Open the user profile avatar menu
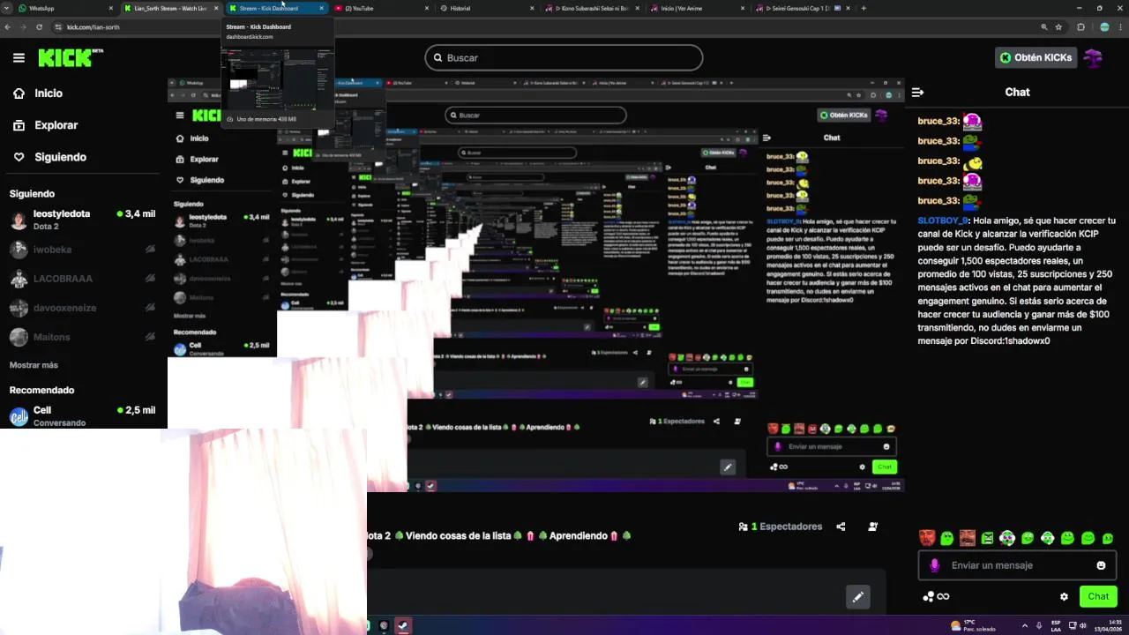This screenshot has width=1129, height=635. [1094, 57]
